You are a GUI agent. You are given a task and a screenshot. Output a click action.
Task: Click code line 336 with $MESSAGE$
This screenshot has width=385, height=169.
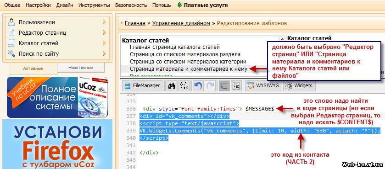[208, 109]
